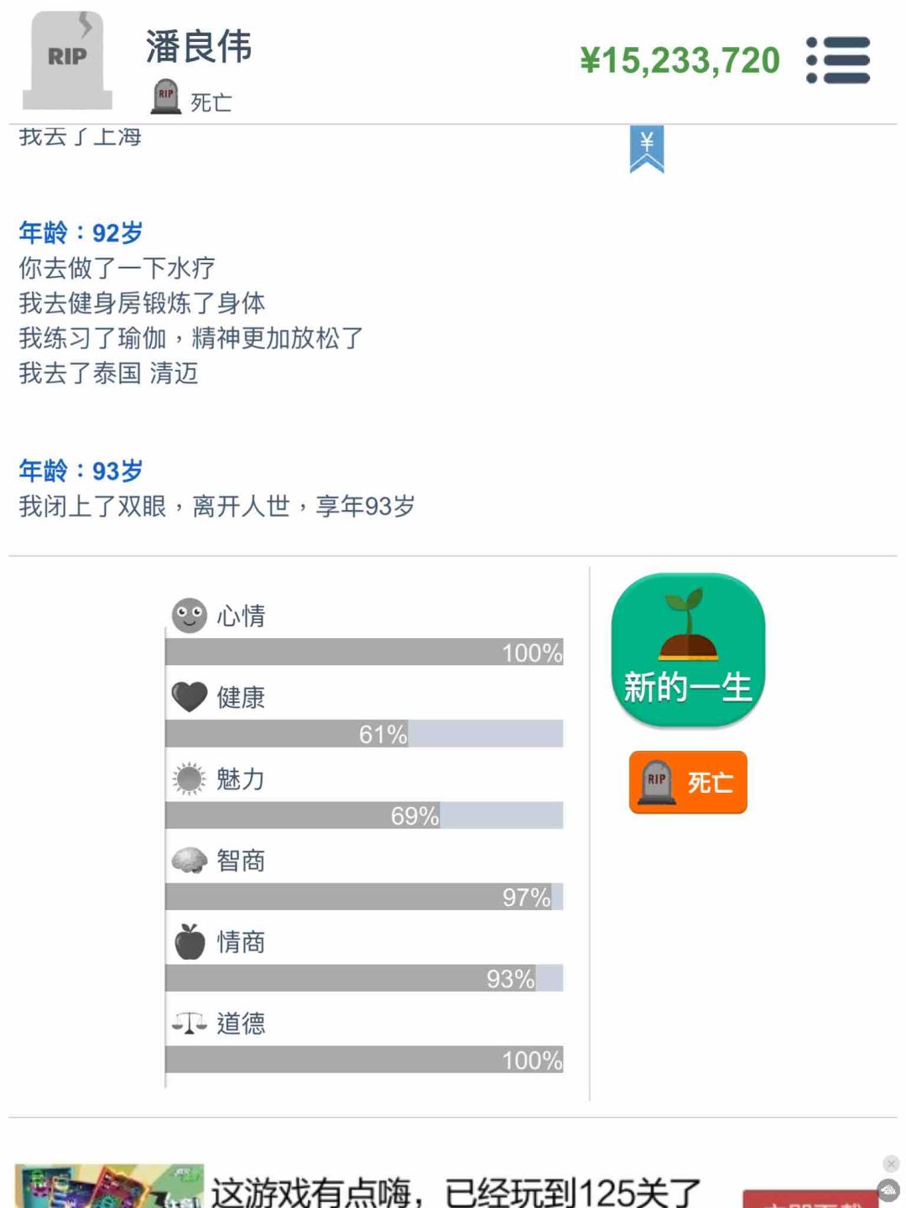This screenshot has width=906, height=1208.
Task: Click the 魅力 69% progress bar
Action: [364, 815]
